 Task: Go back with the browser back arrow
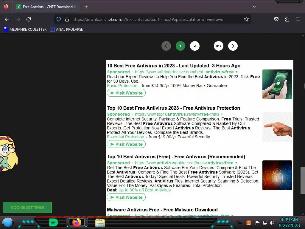7,19
